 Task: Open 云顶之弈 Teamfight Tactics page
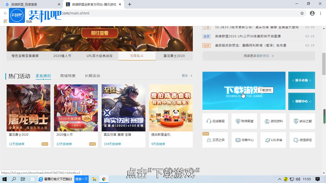215,140
